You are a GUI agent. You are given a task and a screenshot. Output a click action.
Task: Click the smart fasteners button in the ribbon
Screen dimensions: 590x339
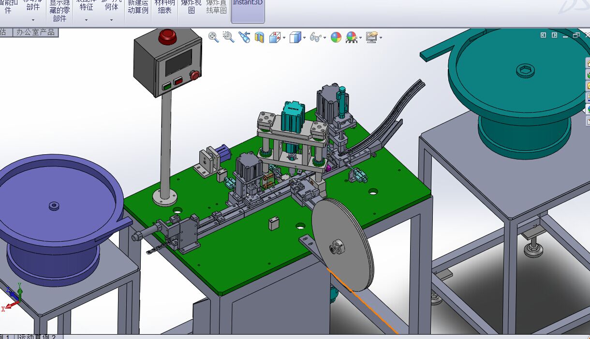click(9, 7)
